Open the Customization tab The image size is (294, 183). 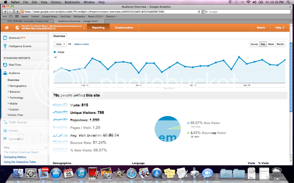pos(124,28)
